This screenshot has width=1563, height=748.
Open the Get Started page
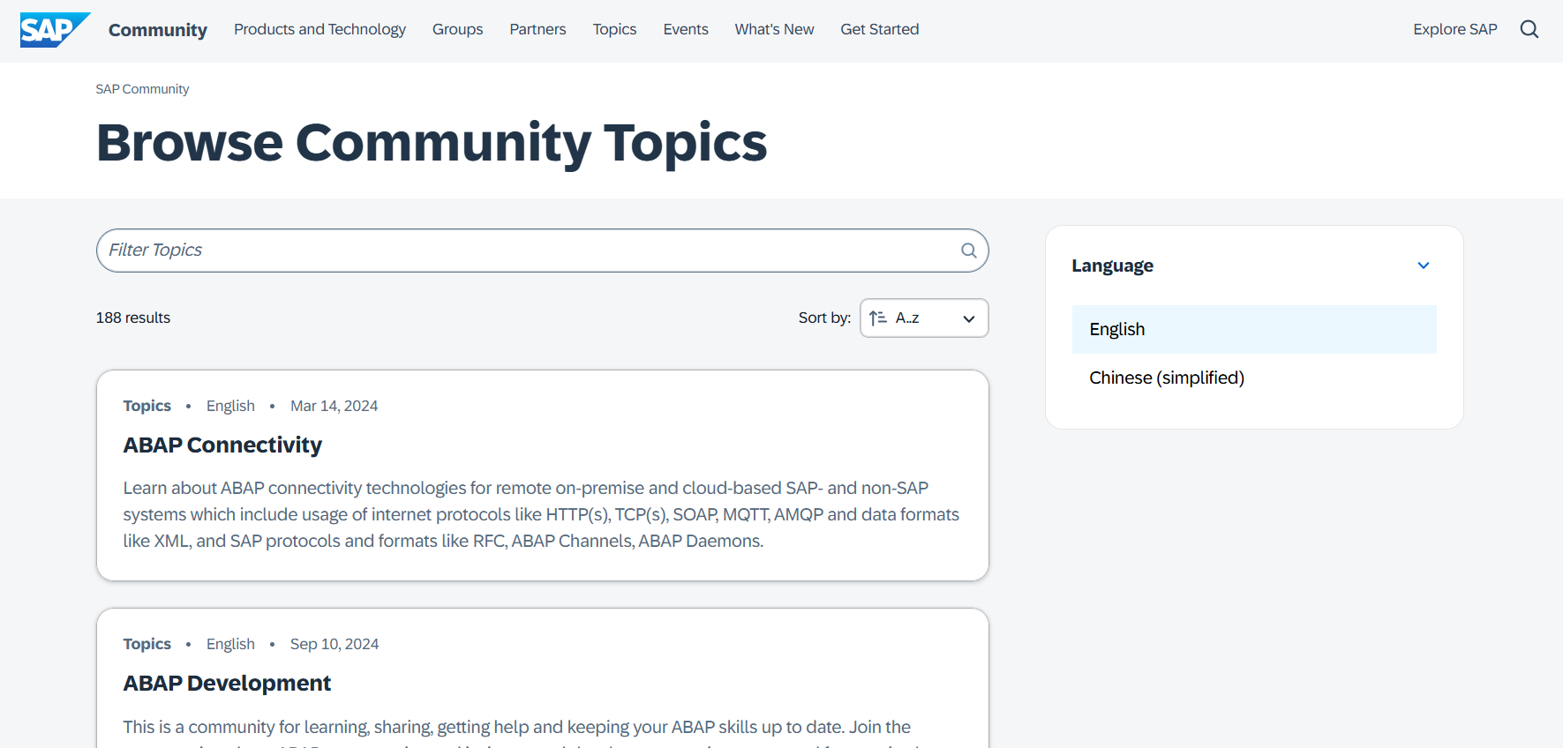879,29
